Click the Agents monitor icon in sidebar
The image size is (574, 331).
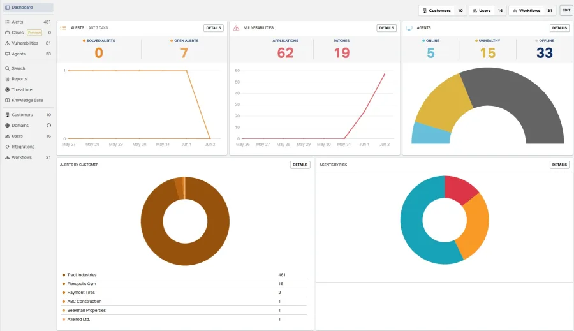coord(7,54)
